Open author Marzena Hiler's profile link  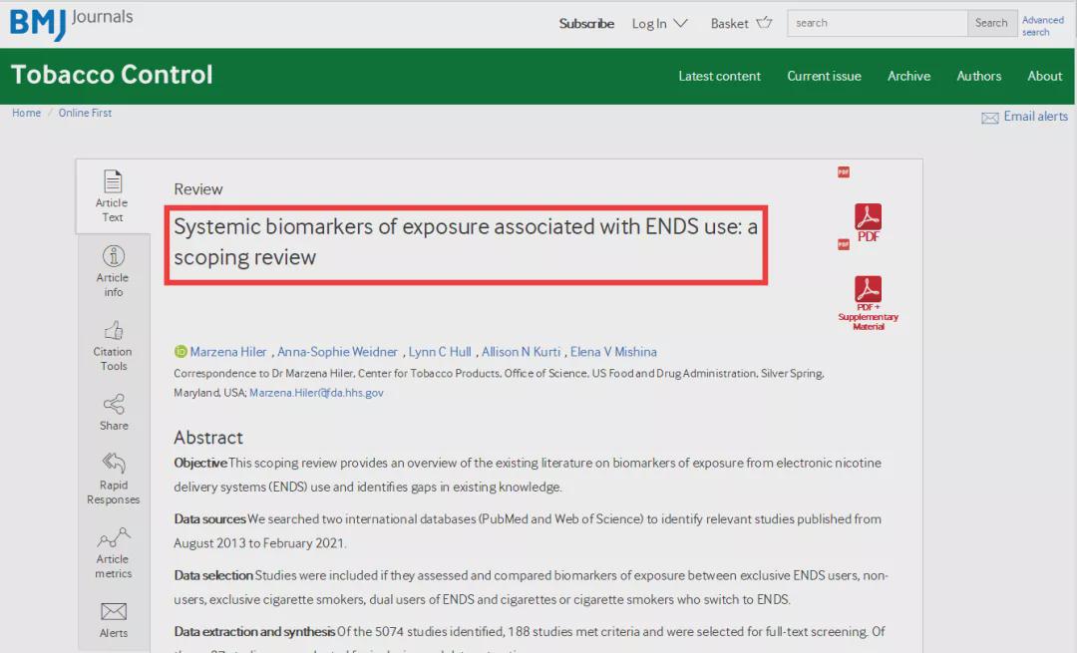228,352
